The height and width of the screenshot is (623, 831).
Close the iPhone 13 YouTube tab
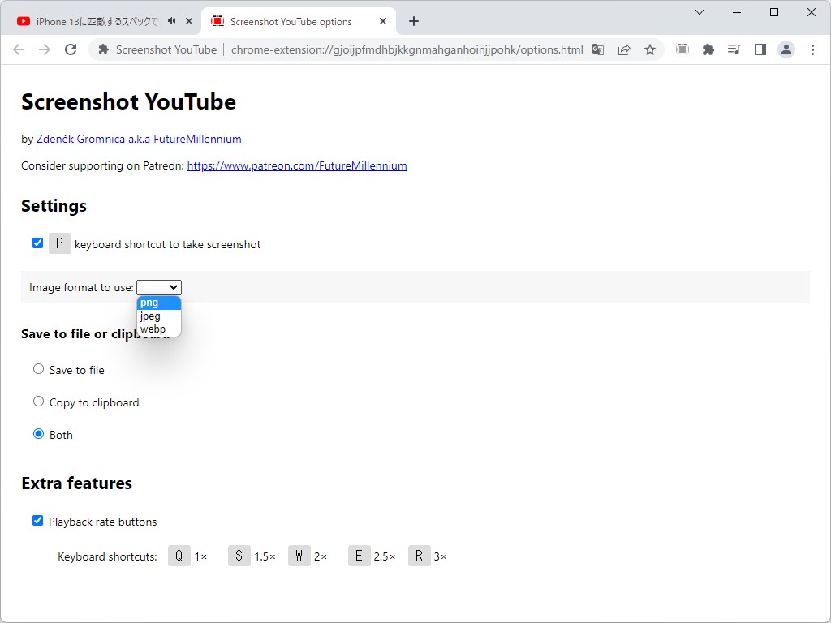189,21
